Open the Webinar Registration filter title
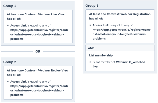Image resolution: width=158 pixels, height=103 pixels. click(120, 14)
